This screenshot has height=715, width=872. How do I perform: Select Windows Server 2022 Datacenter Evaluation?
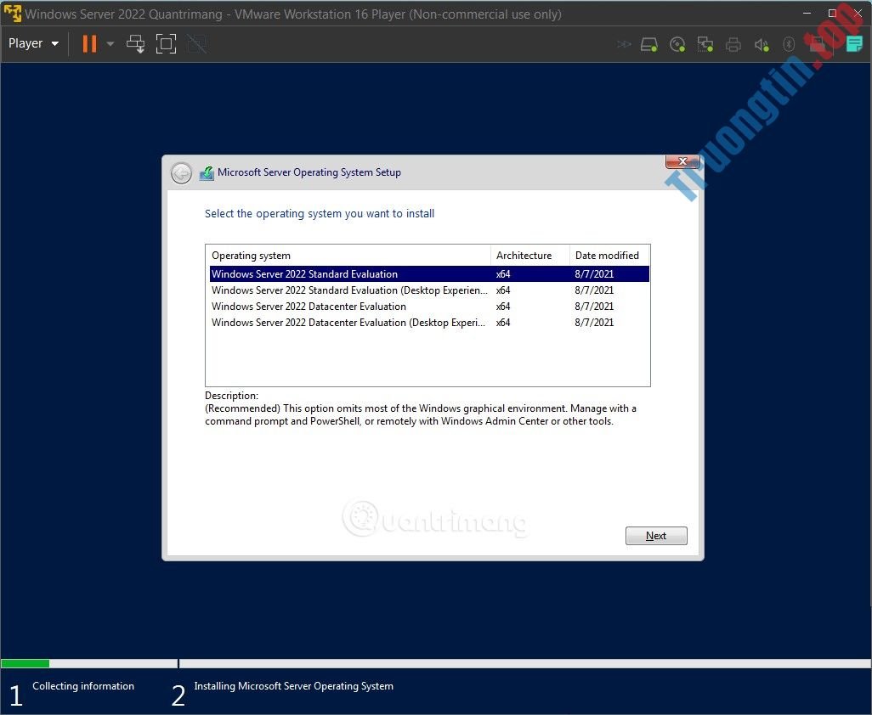[309, 307]
